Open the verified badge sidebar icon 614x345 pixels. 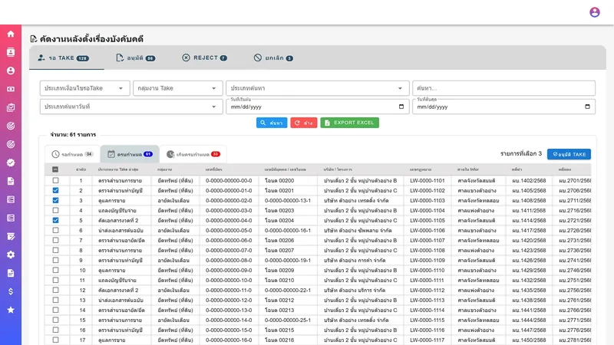[11, 163]
